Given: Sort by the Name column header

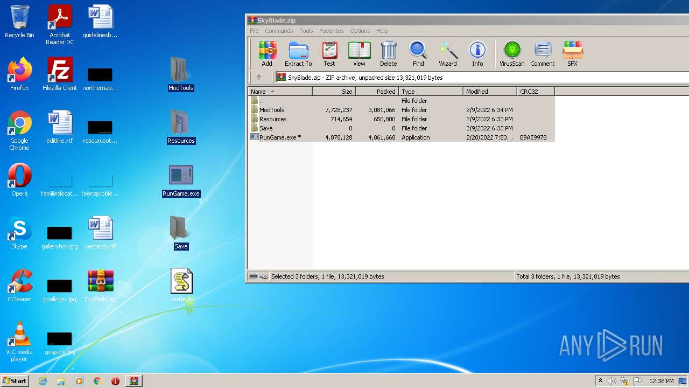Looking at the screenshot, I should (x=280, y=92).
